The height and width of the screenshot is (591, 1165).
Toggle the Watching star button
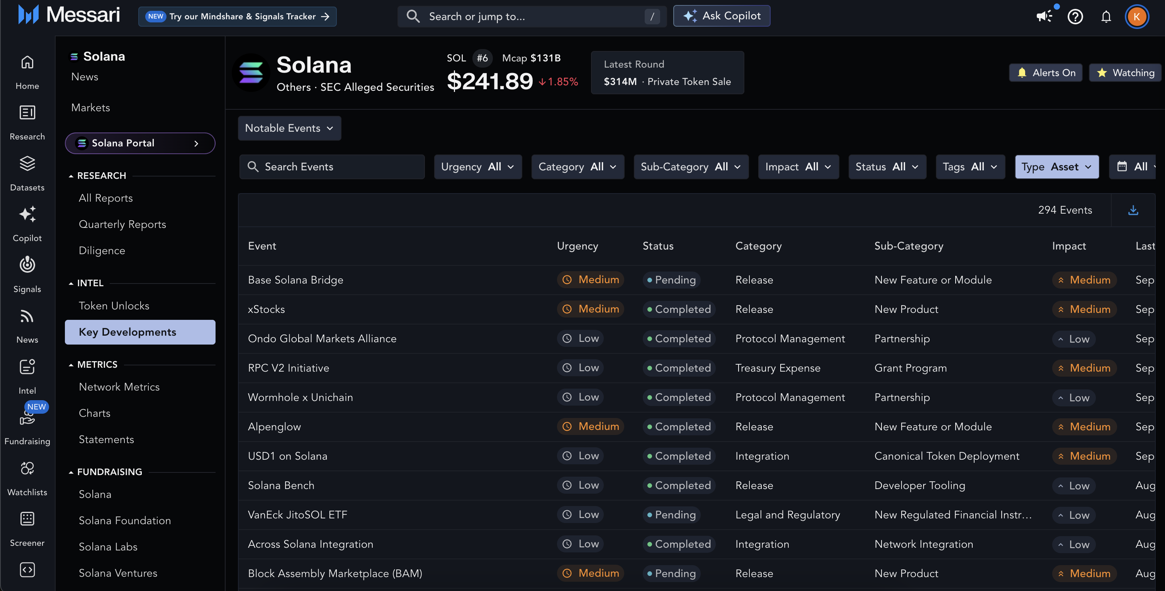[x=1125, y=72]
